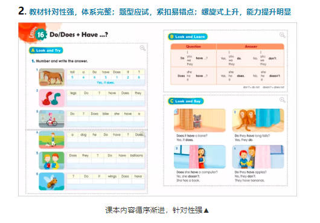Click the magnifier icon beside row 4

(x=143, y=134)
